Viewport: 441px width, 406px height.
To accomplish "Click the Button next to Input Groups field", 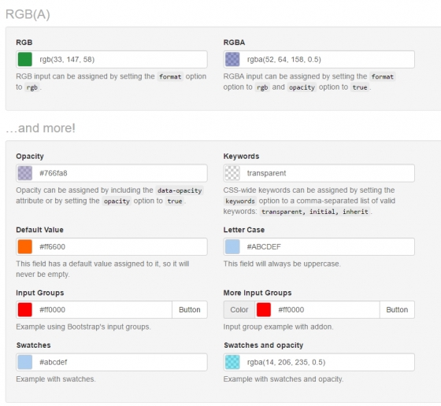I will pyautogui.click(x=190, y=310).
